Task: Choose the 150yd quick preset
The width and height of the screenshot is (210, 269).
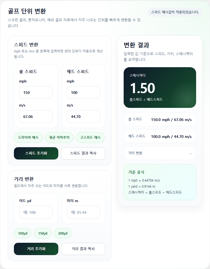Action: [42, 233]
